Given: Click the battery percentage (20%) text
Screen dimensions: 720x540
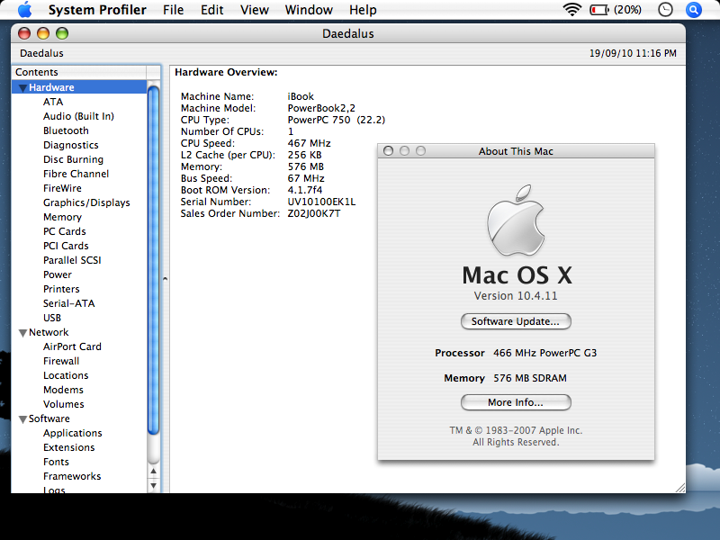Looking at the screenshot, I should (627, 10).
